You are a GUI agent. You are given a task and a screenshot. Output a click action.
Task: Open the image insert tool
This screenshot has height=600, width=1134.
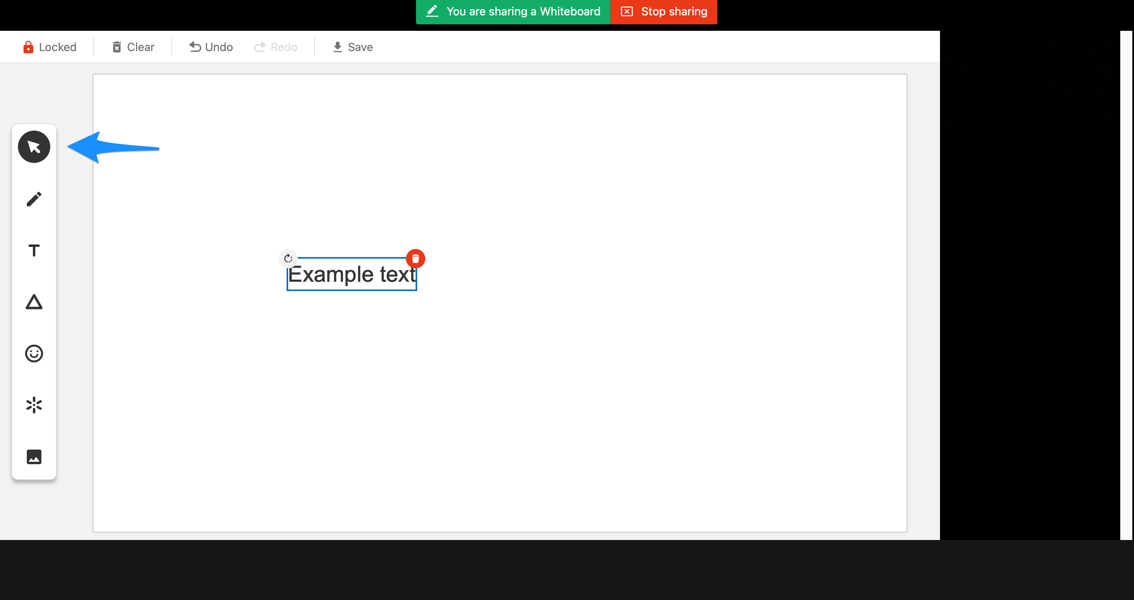point(34,457)
